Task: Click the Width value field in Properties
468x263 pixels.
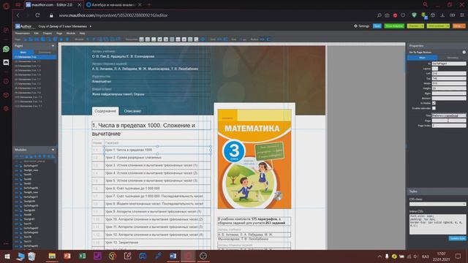Action: [448, 83]
